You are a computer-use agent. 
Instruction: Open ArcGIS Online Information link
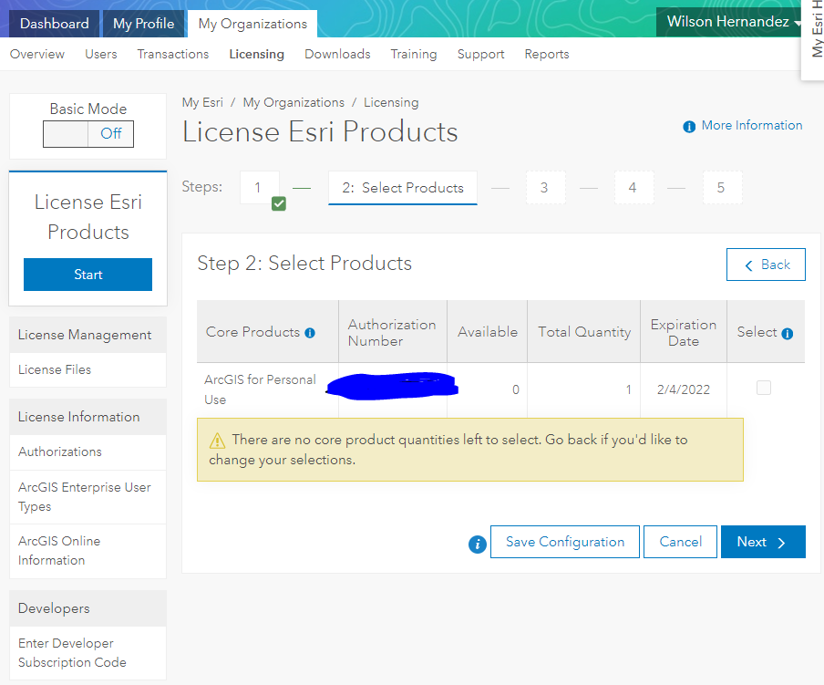coord(88,550)
